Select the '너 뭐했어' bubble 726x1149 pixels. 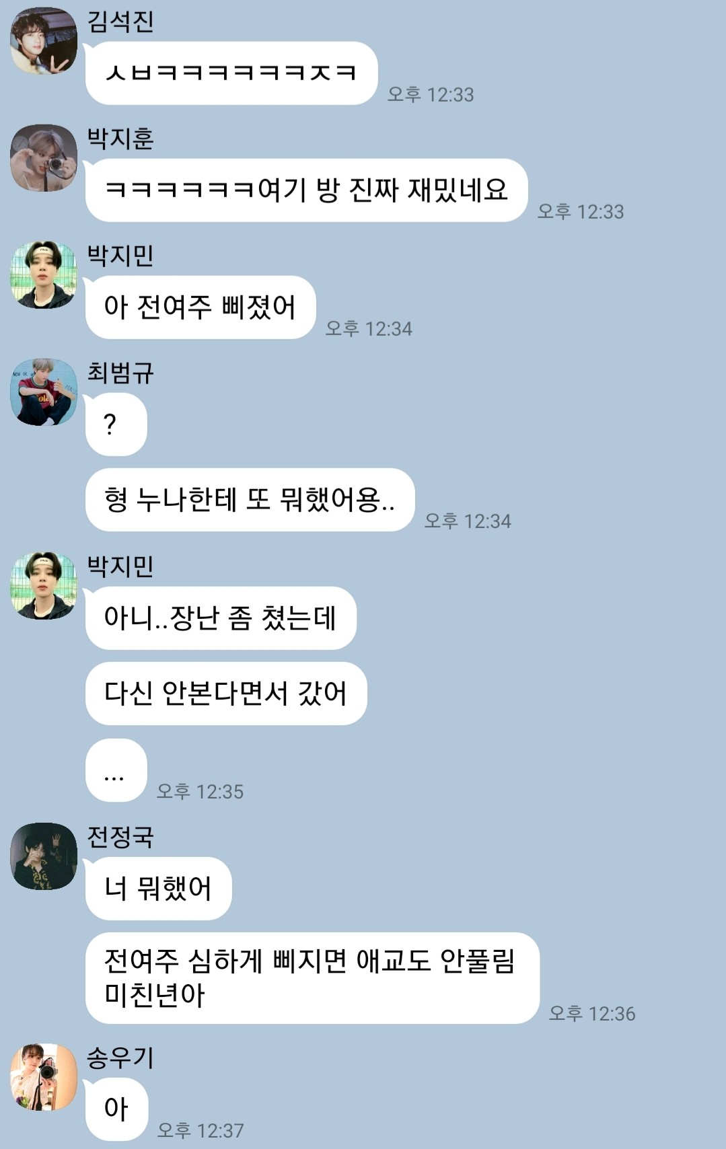click(x=158, y=888)
